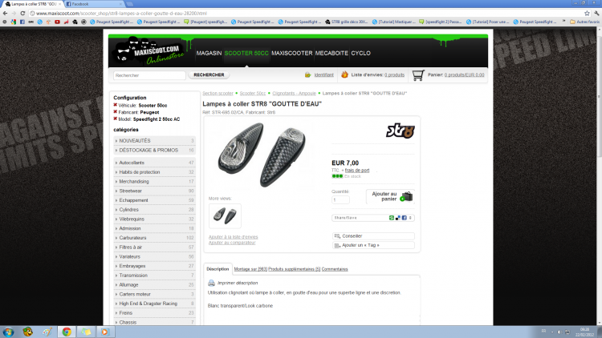The height and width of the screenshot is (338, 602).
Task: Expand the Carburateurs category
Action: (116, 238)
